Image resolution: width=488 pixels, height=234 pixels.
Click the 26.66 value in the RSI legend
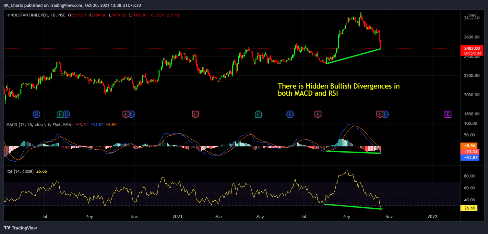tap(42, 171)
